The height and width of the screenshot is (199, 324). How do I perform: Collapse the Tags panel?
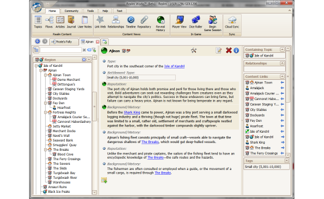pyautogui.click(x=286, y=161)
